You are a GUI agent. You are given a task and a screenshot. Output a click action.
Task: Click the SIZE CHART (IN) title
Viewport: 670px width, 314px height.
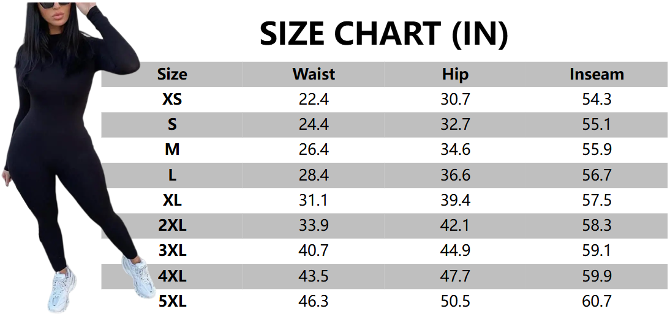coord(383,34)
